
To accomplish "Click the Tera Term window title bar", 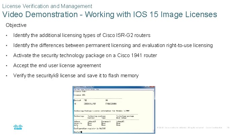I will pos(114,87).
